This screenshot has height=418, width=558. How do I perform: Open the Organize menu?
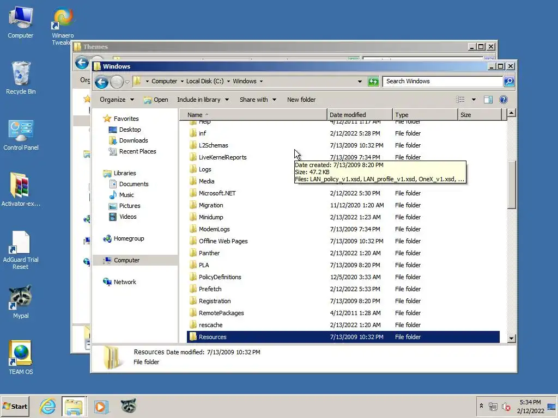[x=117, y=100]
